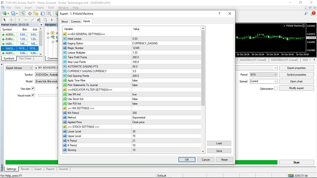The image size is (317, 178).
Task: Click the Cancel button
Action: click(x=206, y=160)
